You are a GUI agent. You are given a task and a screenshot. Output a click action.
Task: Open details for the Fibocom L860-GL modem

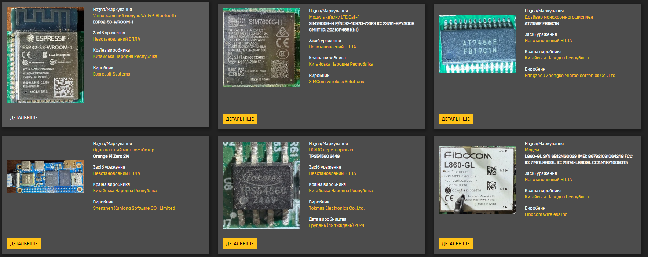[455, 244]
